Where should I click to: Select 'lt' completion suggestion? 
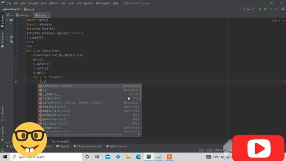[89, 90]
